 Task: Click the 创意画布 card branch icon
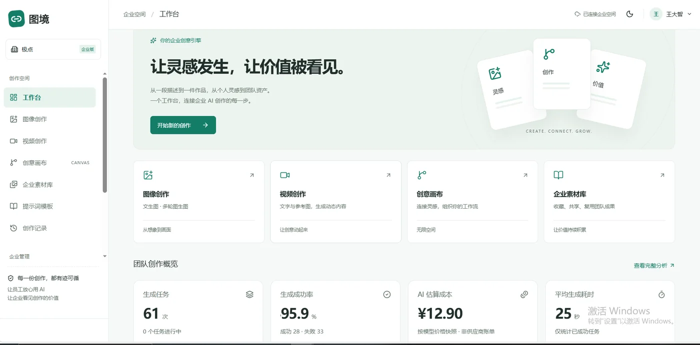pyautogui.click(x=421, y=175)
